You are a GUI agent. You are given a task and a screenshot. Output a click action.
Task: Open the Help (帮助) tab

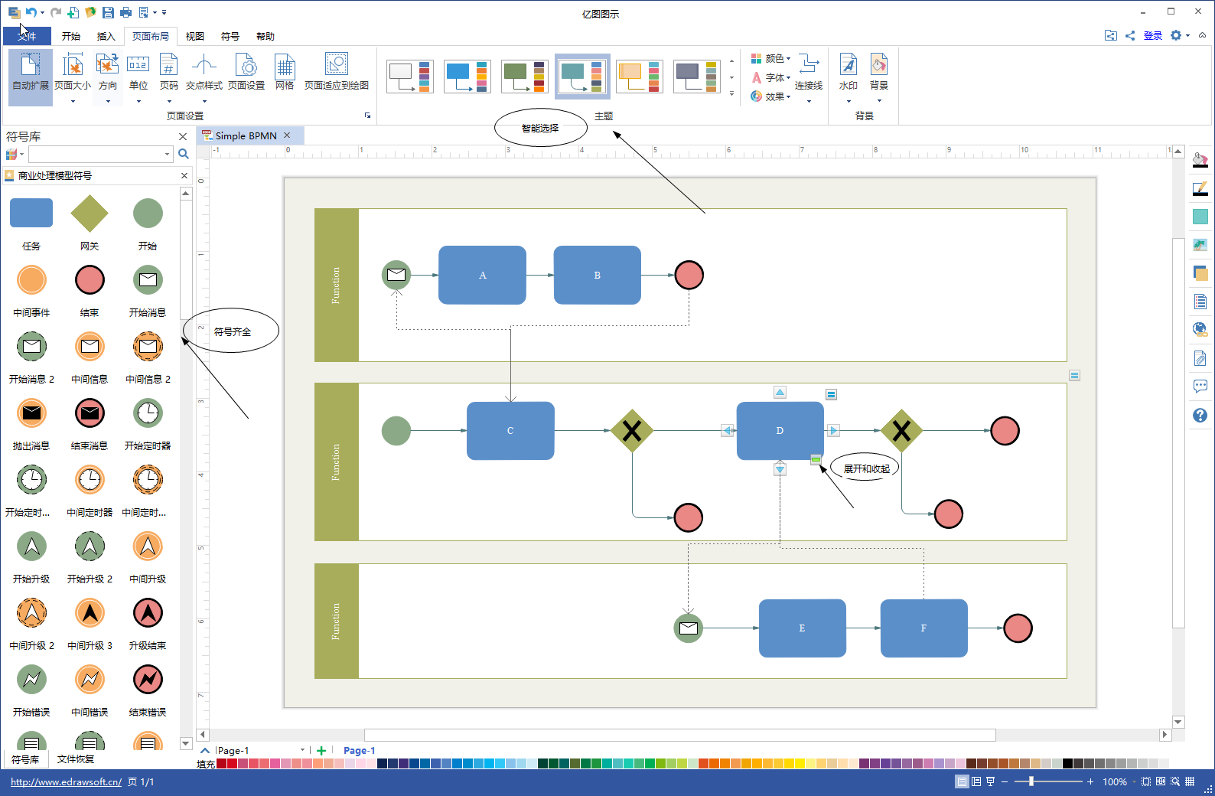(x=265, y=36)
